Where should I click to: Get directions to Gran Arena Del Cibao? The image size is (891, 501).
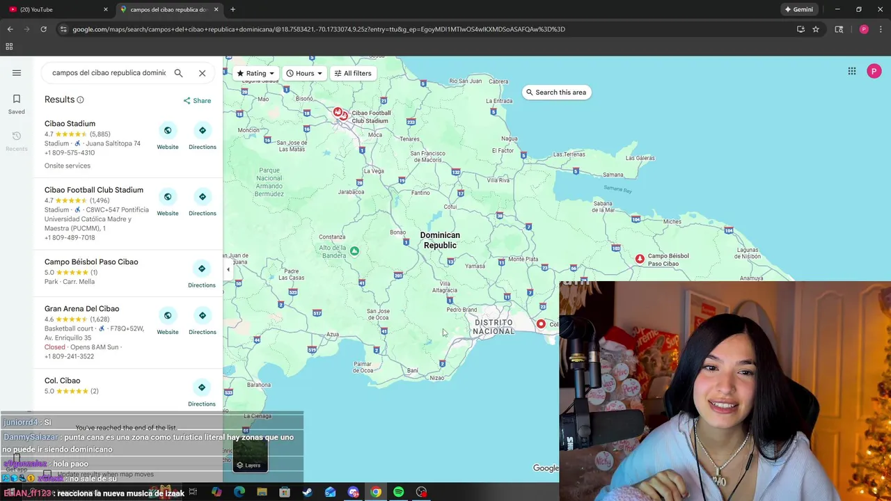click(202, 321)
